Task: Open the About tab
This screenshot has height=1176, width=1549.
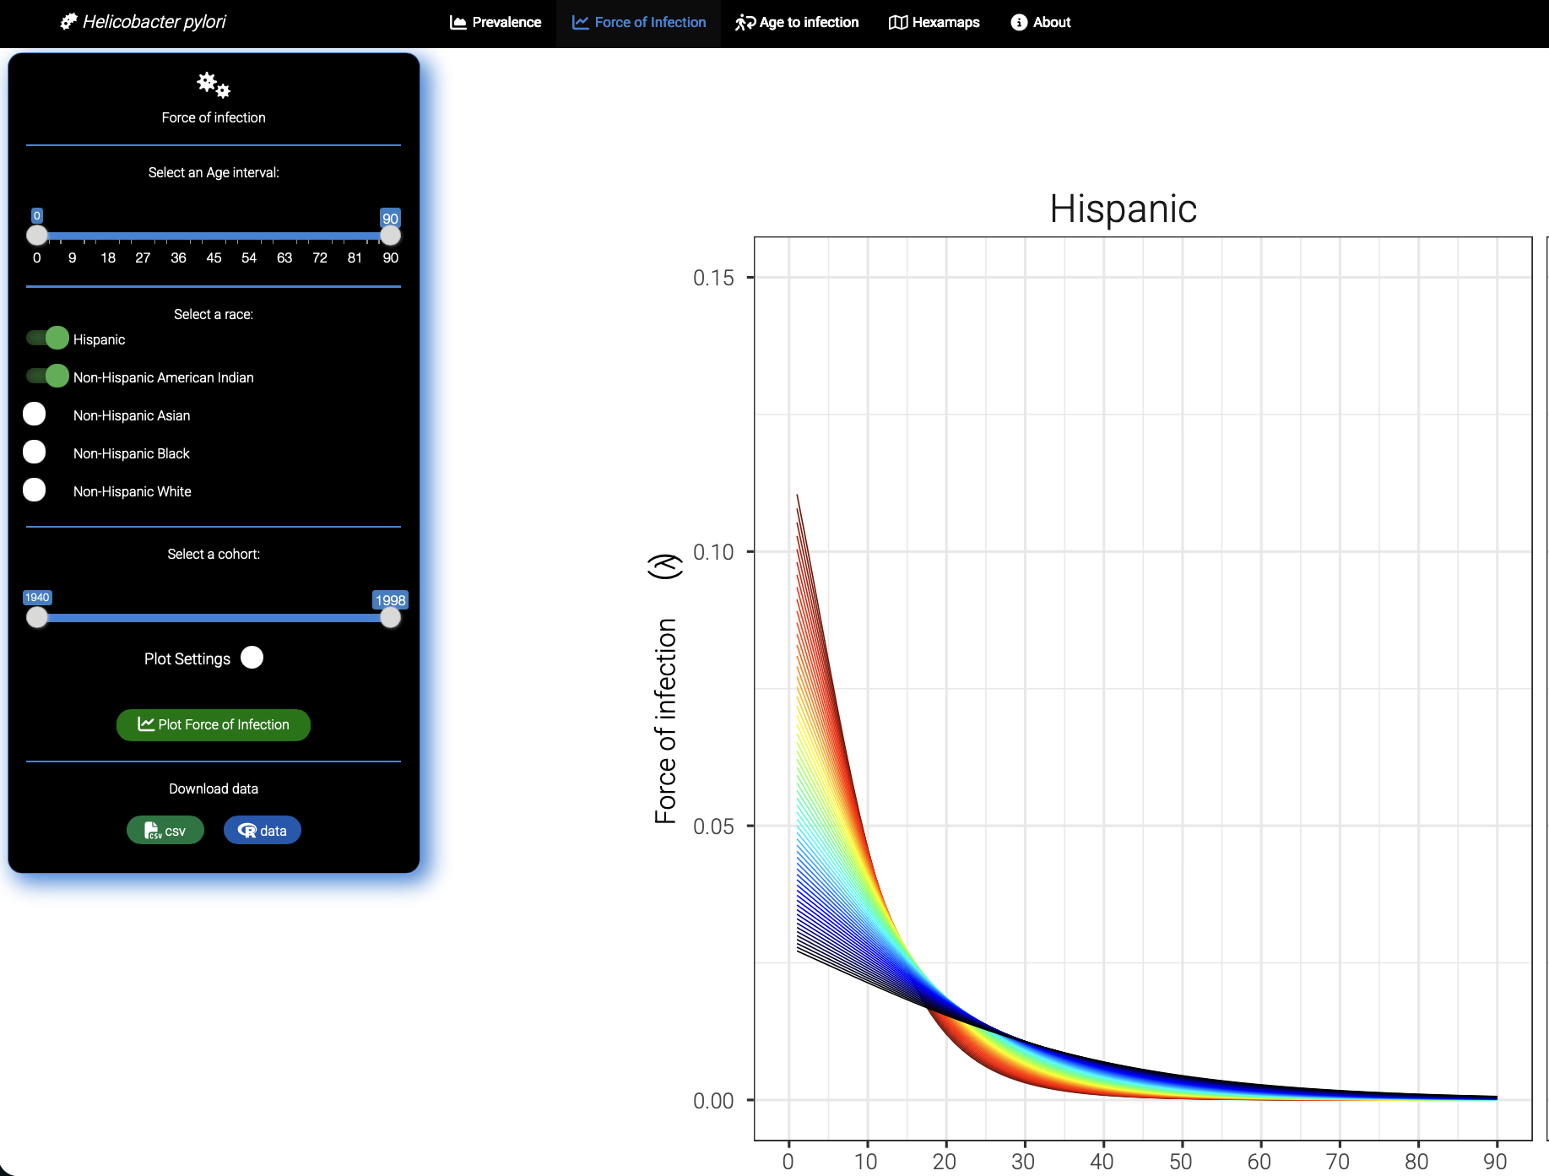Action: tap(1041, 23)
